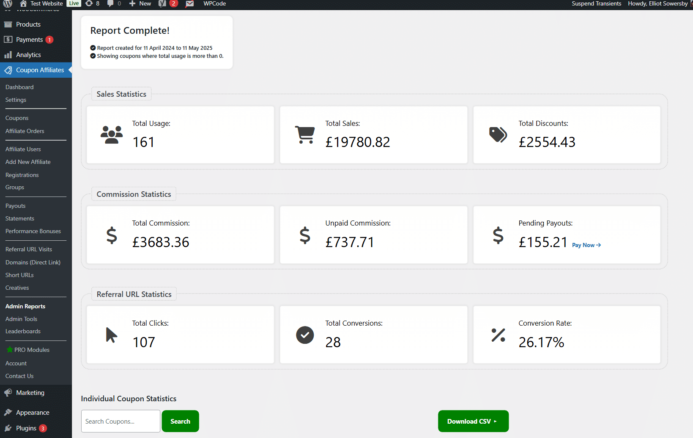Click the Unpaid Commission dollar icon
Screen dimensions: 693x438
pyautogui.click(x=305, y=235)
